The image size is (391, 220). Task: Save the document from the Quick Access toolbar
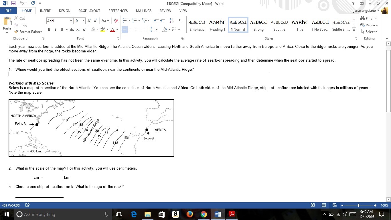coord(13,3)
